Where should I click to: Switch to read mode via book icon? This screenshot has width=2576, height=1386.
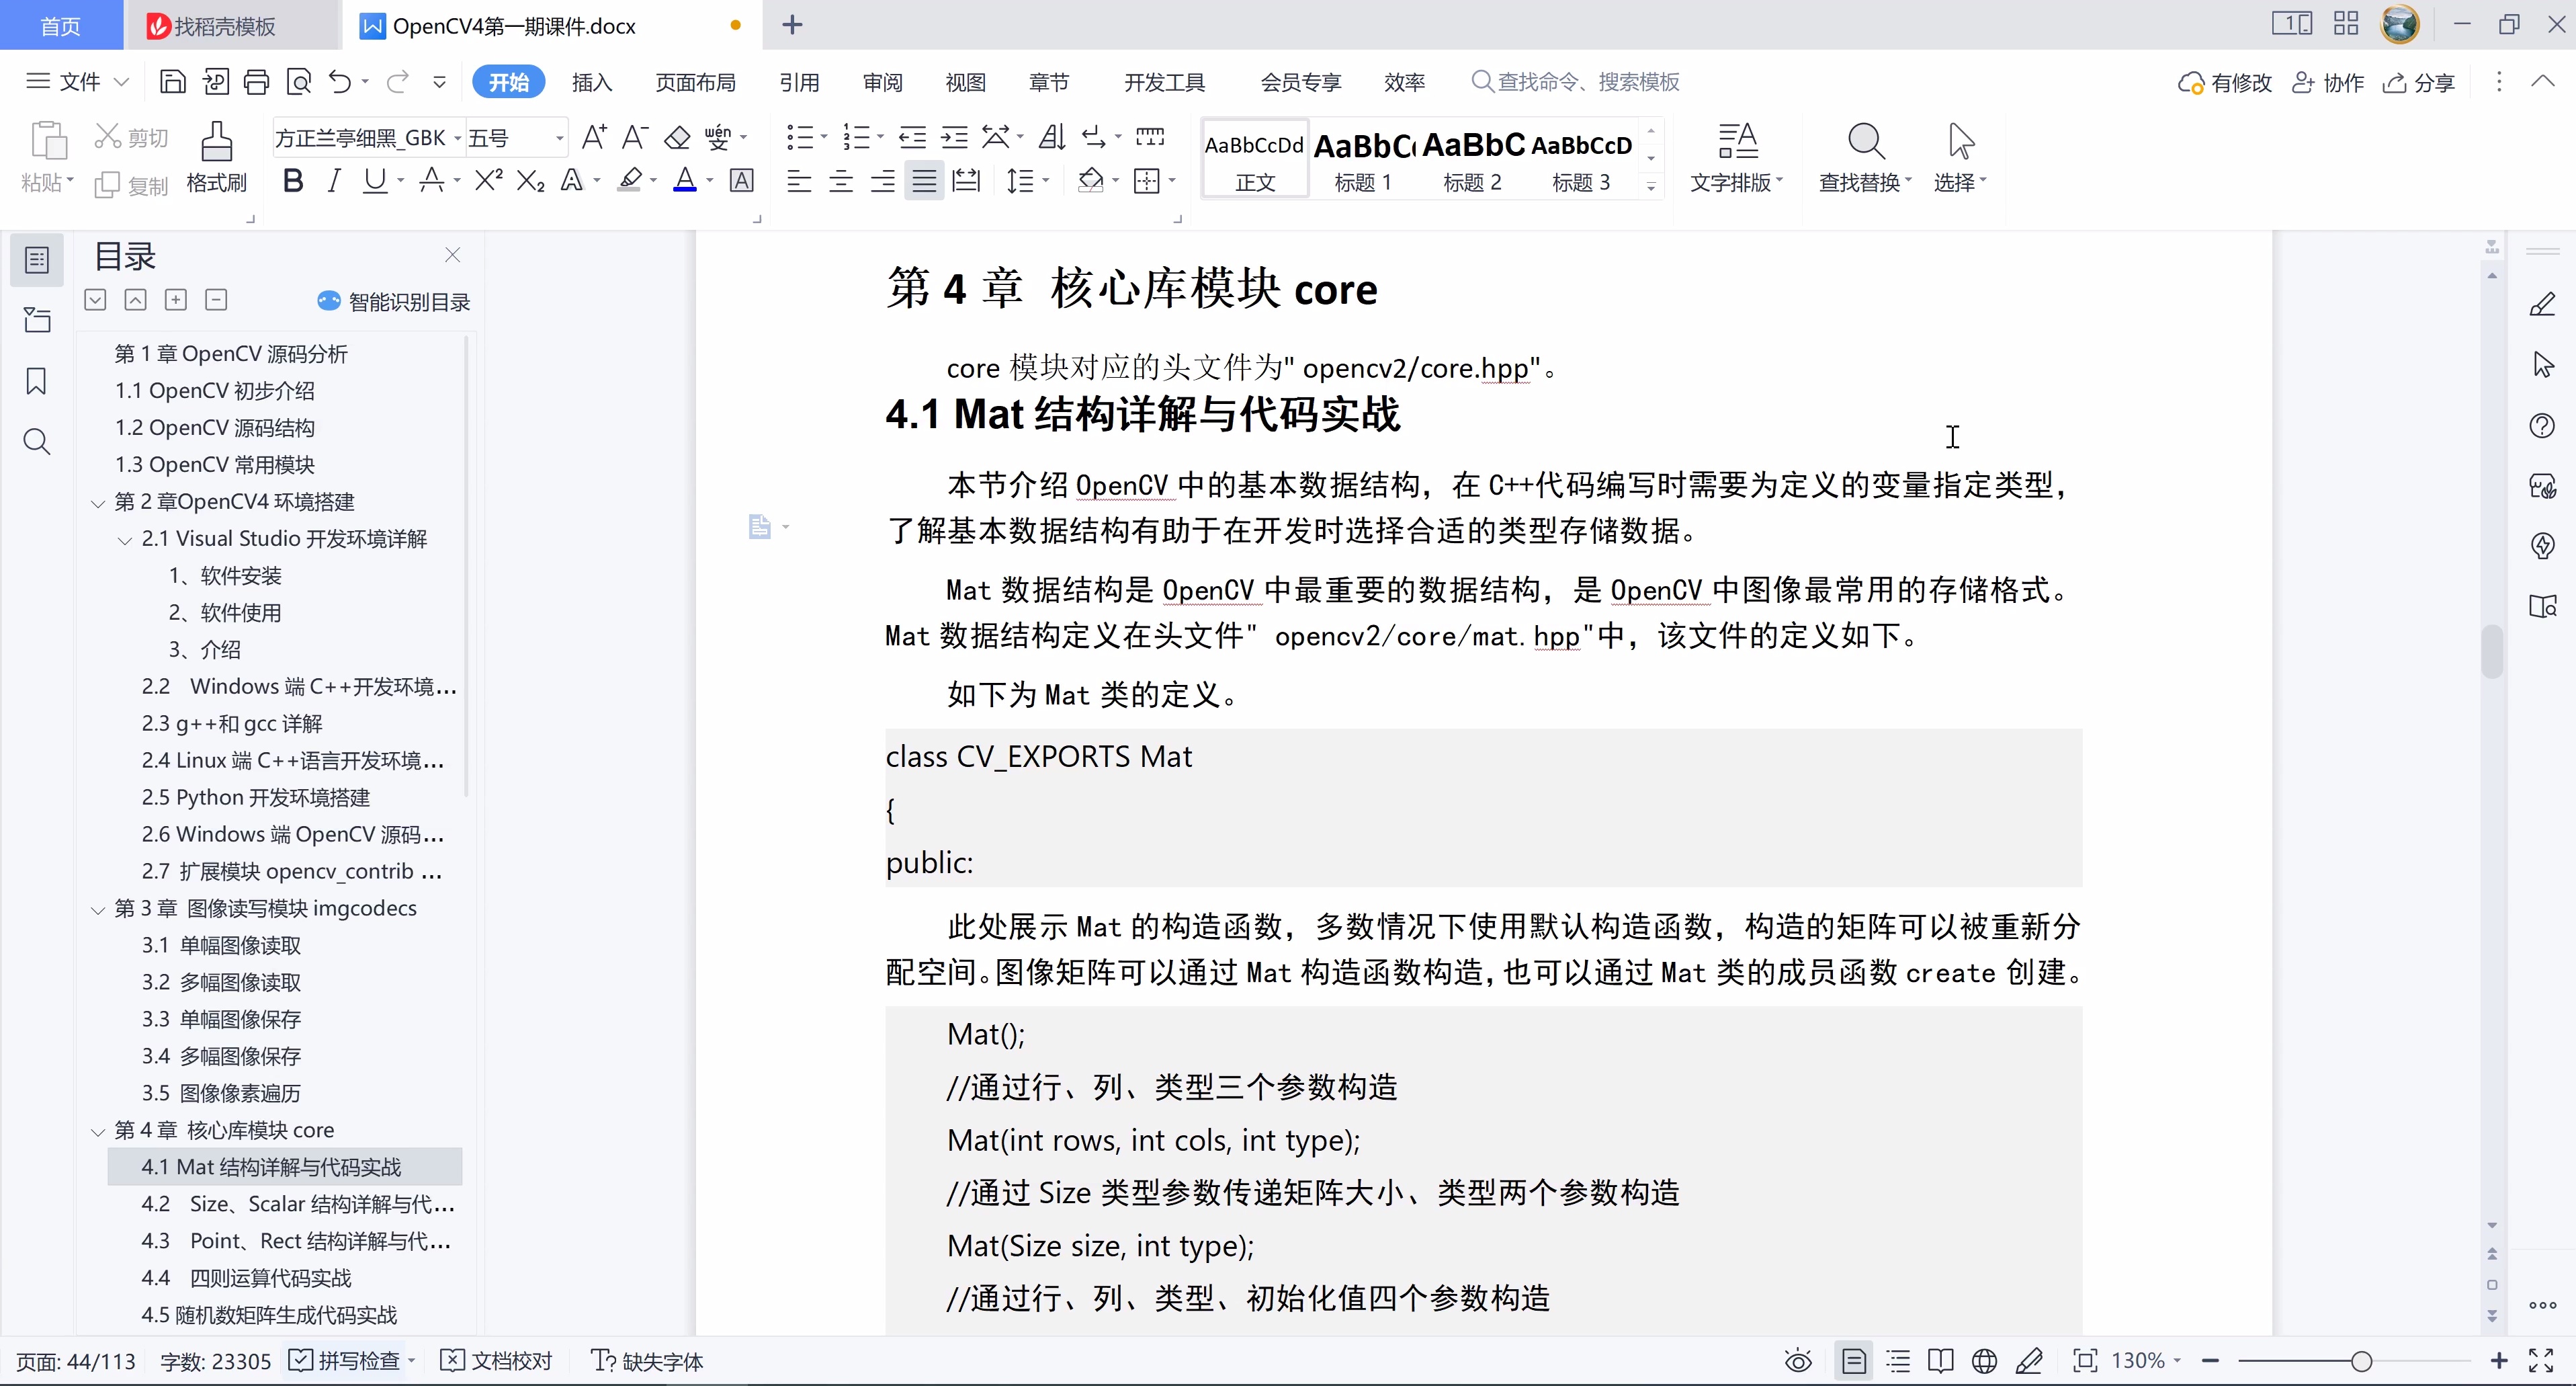coord(1940,1360)
